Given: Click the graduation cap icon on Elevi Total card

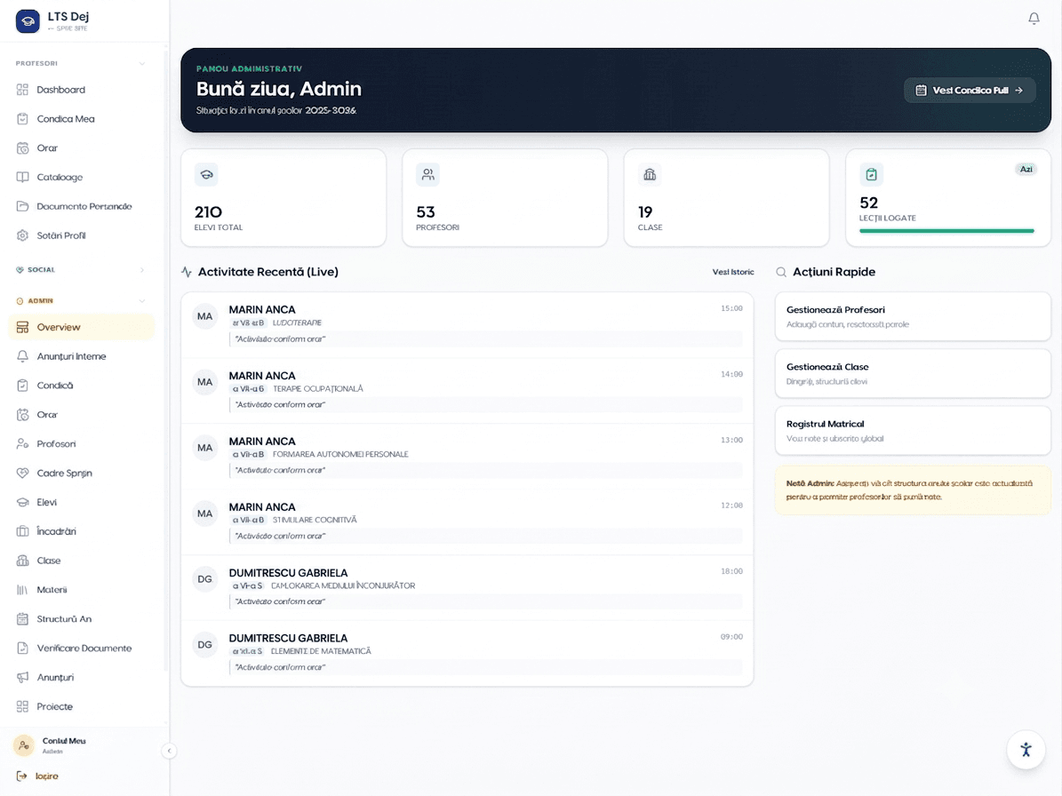Looking at the screenshot, I should pos(206,175).
